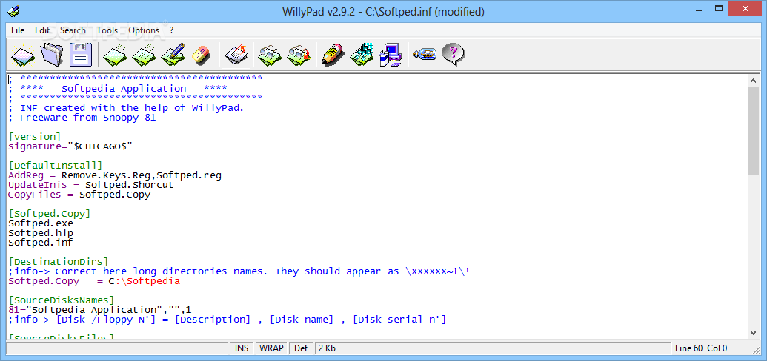Open the Edit menu
767x361 pixels.
(42, 30)
